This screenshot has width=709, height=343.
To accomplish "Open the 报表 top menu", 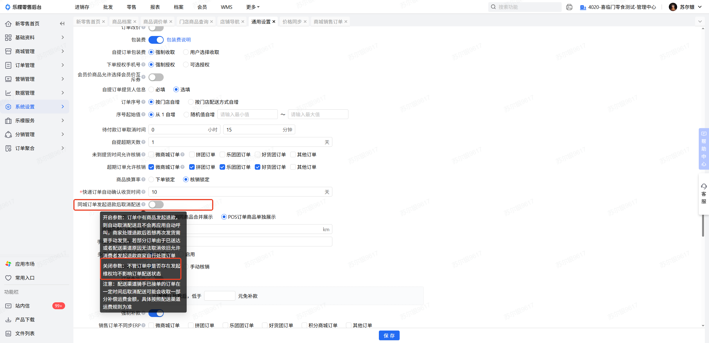I will [155, 7].
